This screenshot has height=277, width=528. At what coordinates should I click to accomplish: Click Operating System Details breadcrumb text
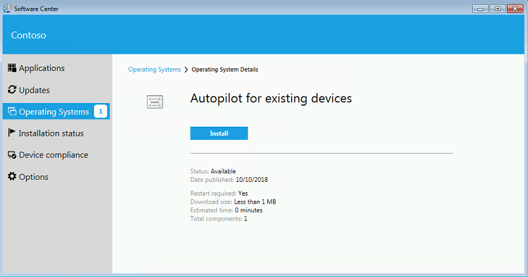(x=225, y=70)
